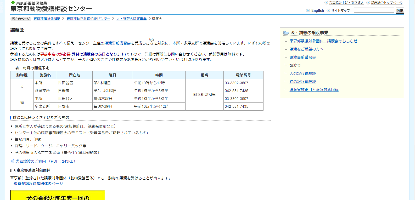This screenshot has height=200, width=415.
Task: Select sidebar item 譲渡会
Action: pyautogui.click(x=295, y=65)
